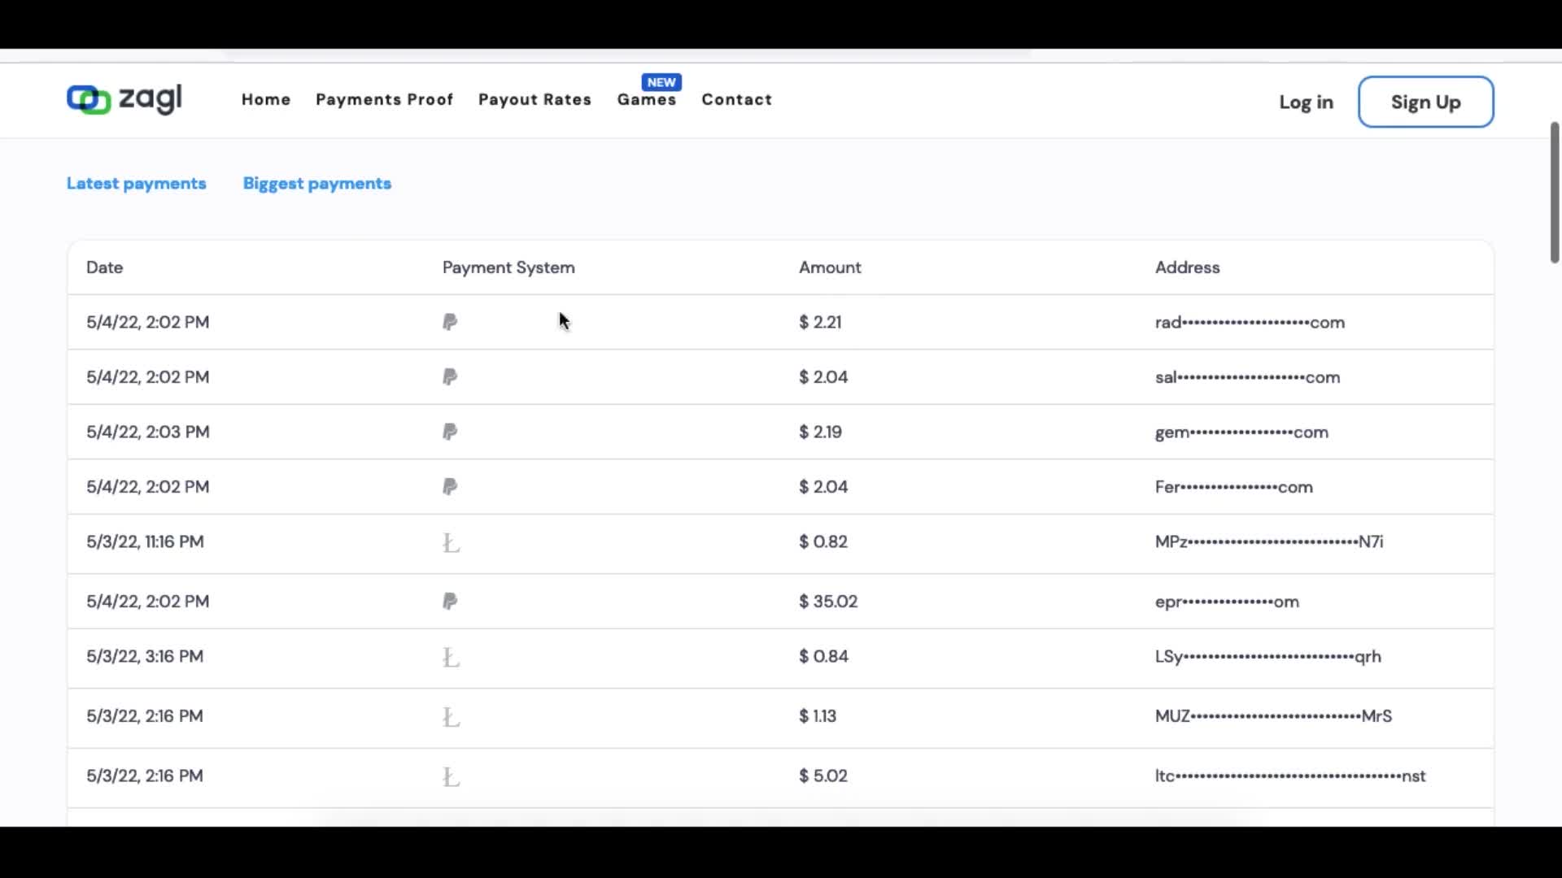This screenshot has height=878, width=1562.
Task: Open Payout Rates in navigation
Action: pyautogui.click(x=534, y=99)
